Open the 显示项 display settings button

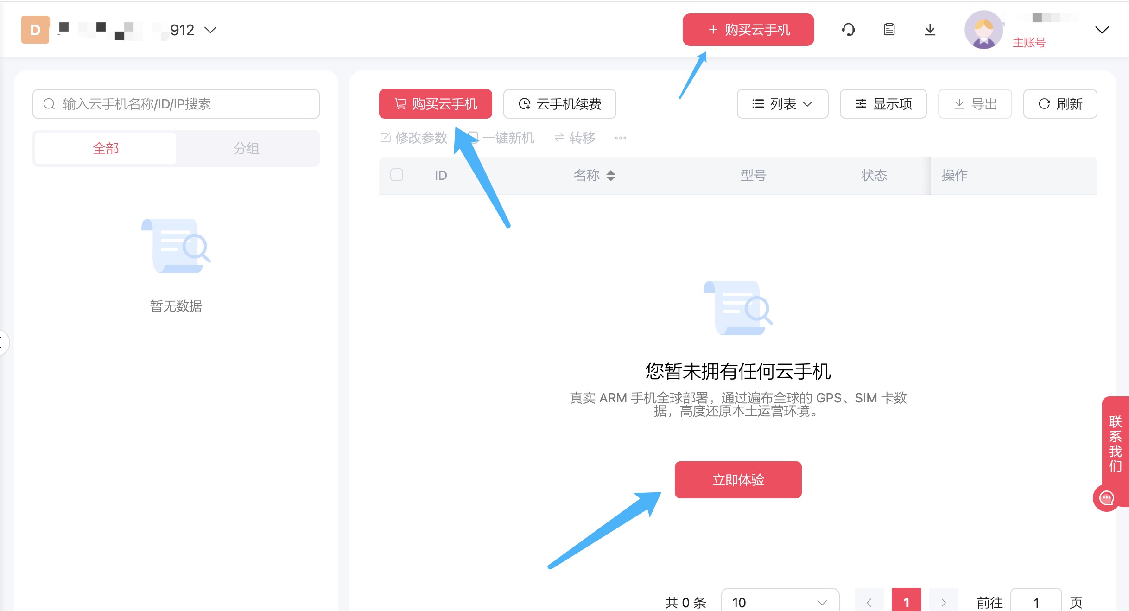[883, 104]
